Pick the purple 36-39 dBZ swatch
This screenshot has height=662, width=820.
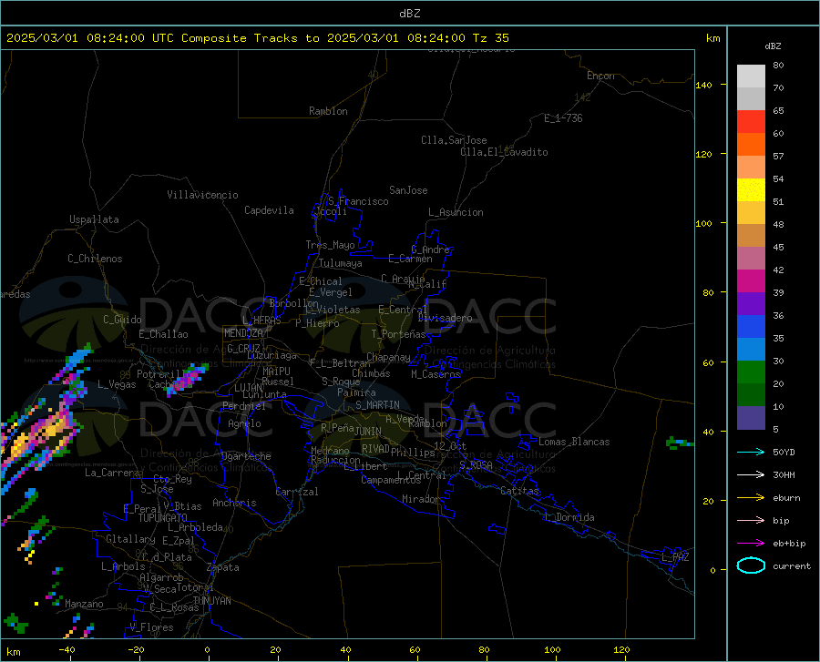click(751, 304)
